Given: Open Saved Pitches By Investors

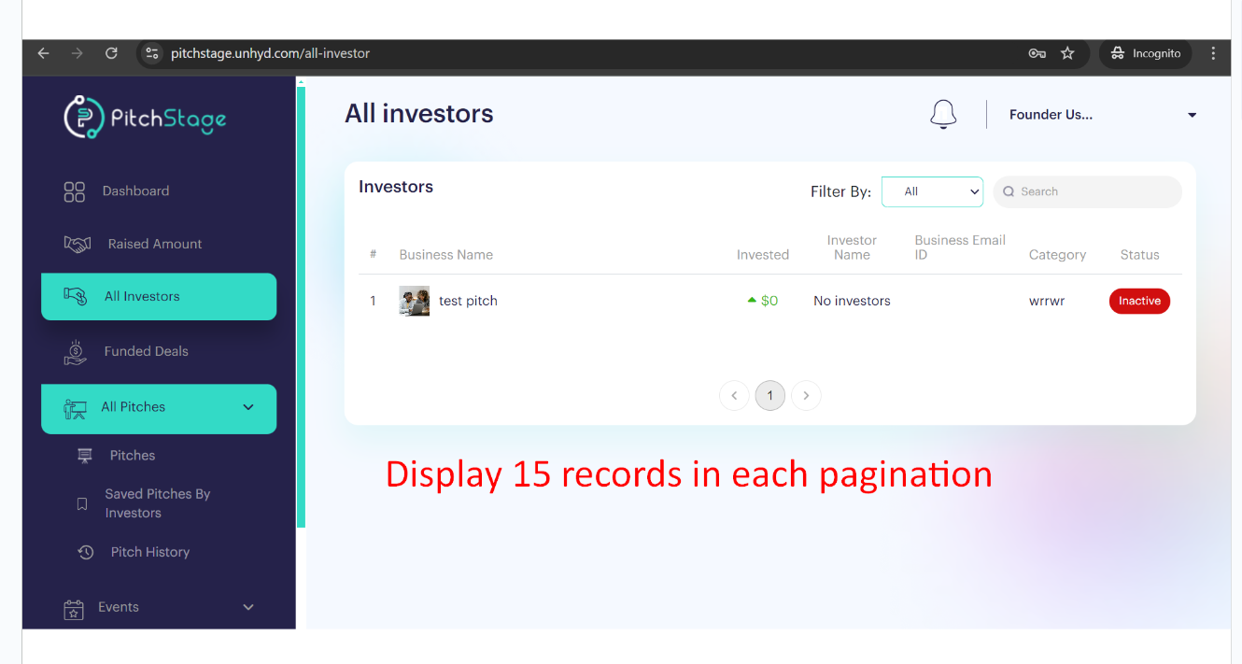Looking at the screenshot, I should 158,503.
